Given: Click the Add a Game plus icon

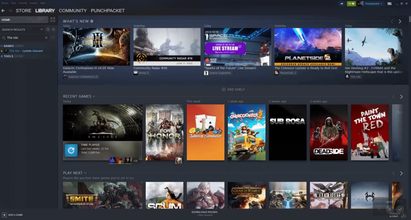Looking at the screenshot, I should [x=4, y=215].
